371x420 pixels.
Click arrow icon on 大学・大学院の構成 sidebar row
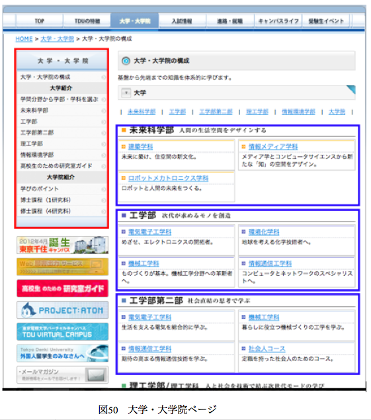(x=104, y=77)
